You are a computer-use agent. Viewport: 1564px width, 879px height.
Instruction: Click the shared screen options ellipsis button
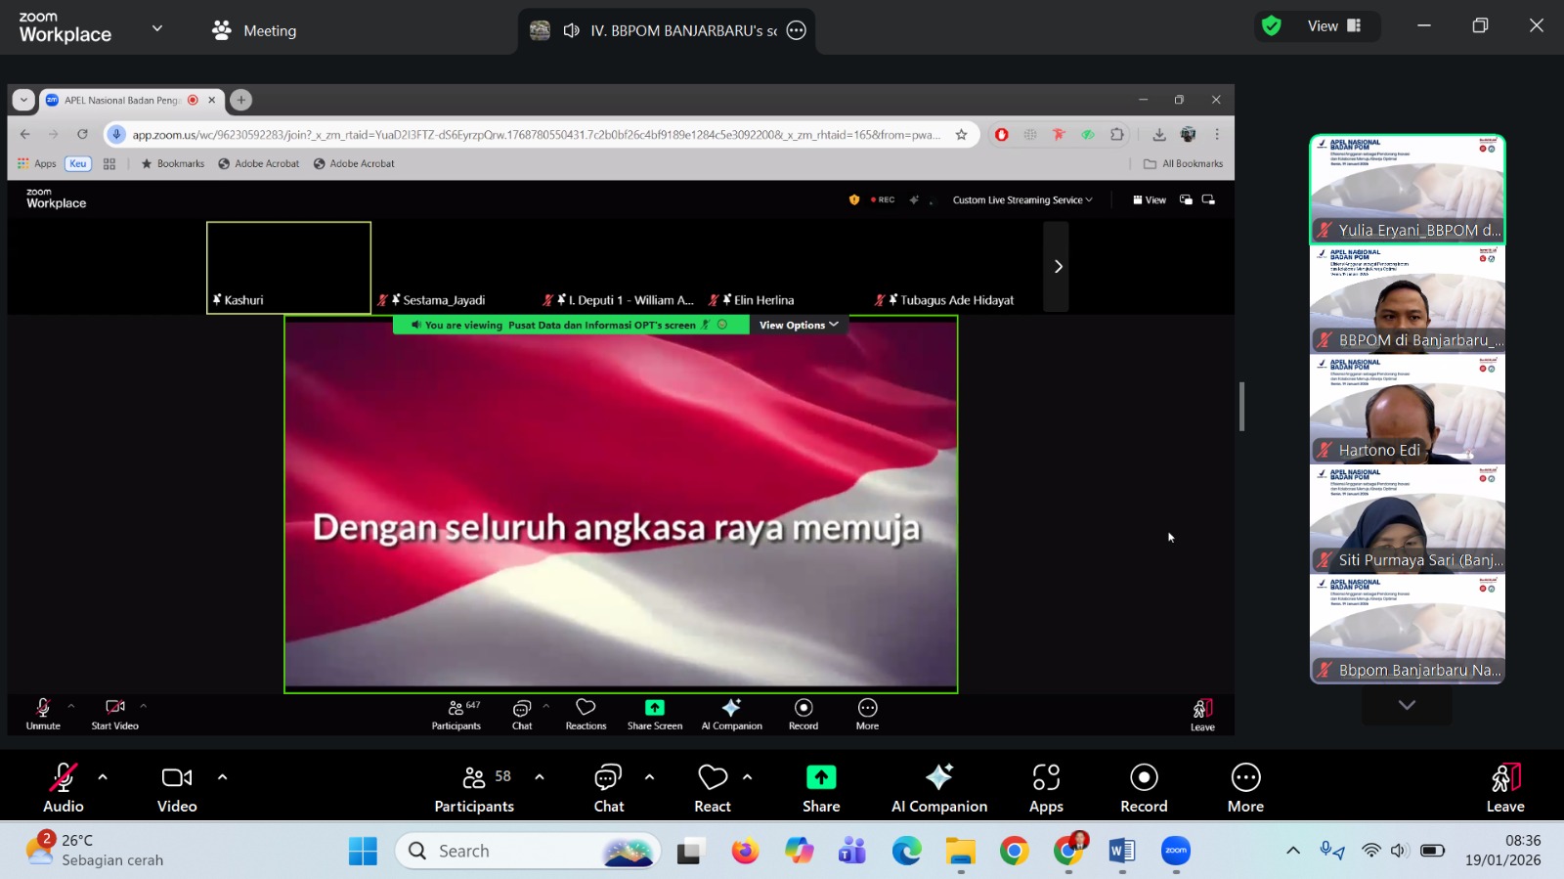point(797,30)
